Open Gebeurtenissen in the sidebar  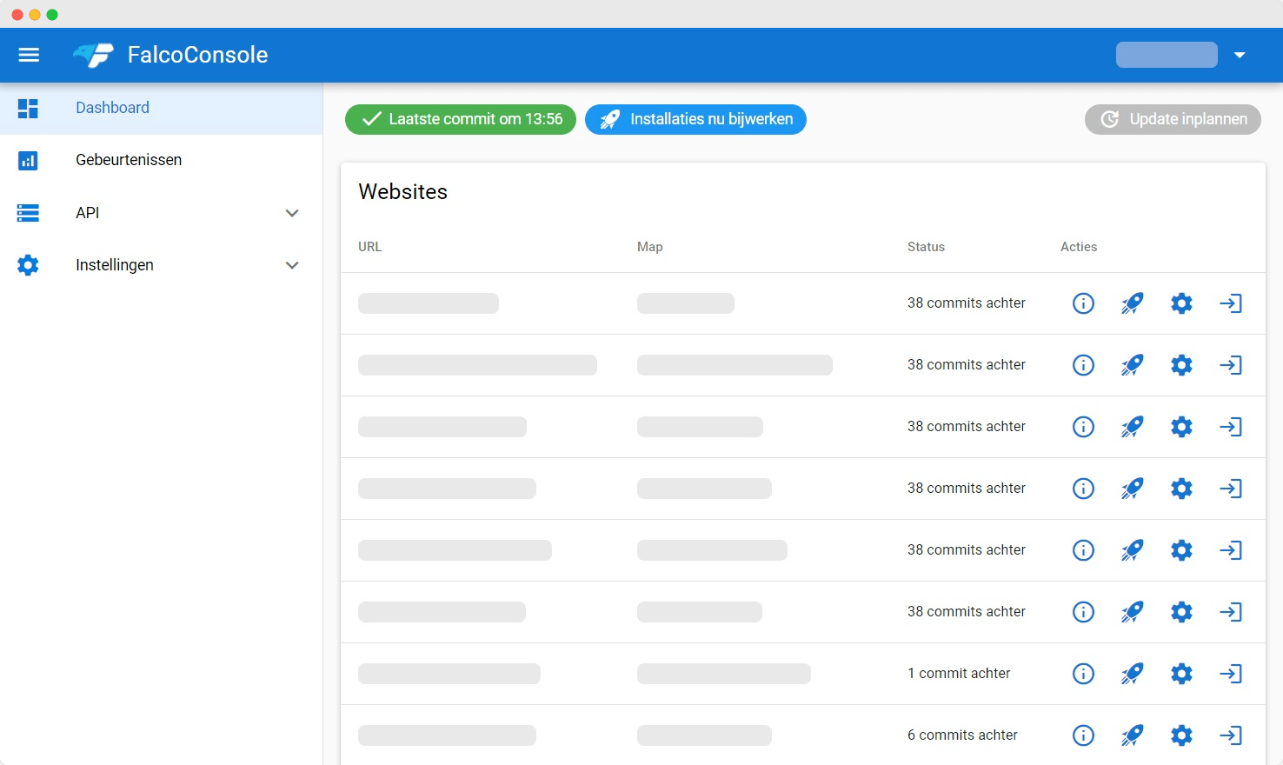click(161, 160)
